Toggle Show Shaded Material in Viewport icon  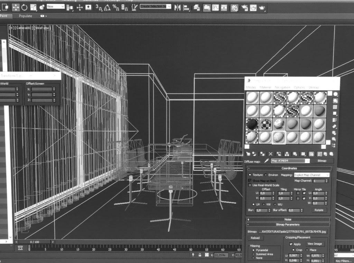311,154
